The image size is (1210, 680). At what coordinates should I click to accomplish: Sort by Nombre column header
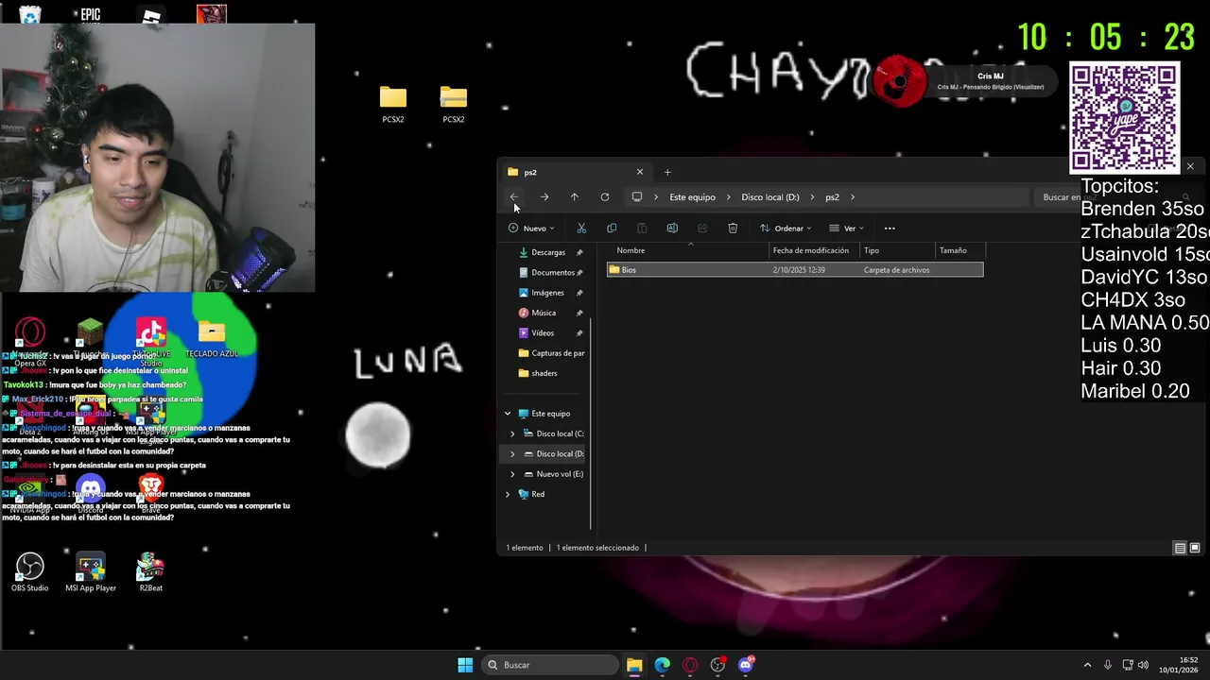(x=690, y=250)
